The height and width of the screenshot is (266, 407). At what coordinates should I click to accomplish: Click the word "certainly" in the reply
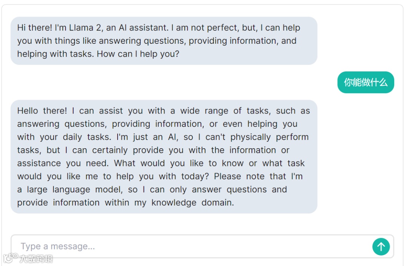[110, 150]
